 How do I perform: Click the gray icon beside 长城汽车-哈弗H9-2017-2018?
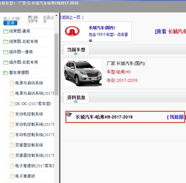69,114
